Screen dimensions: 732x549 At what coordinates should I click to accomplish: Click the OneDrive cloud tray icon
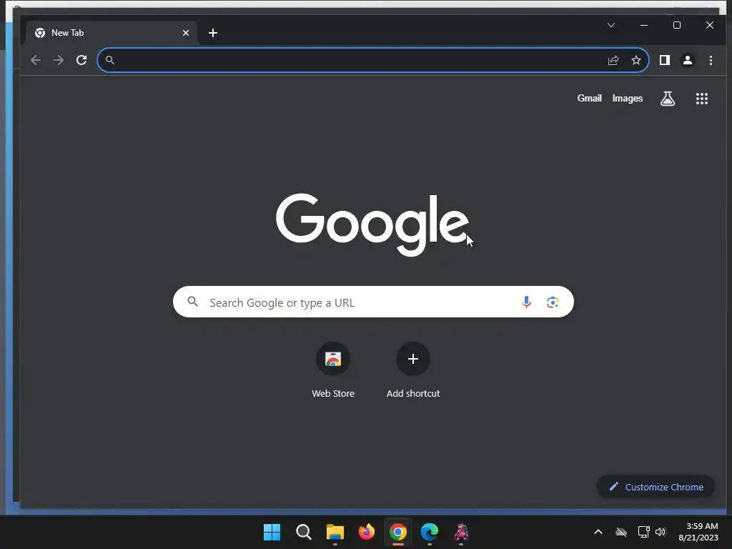tap(621, 532)
